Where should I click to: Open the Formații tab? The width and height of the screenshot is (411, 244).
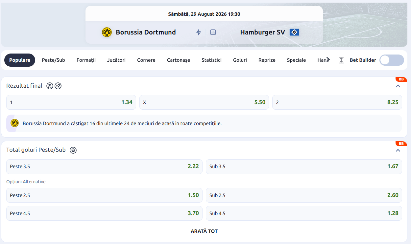pos(86,60)
